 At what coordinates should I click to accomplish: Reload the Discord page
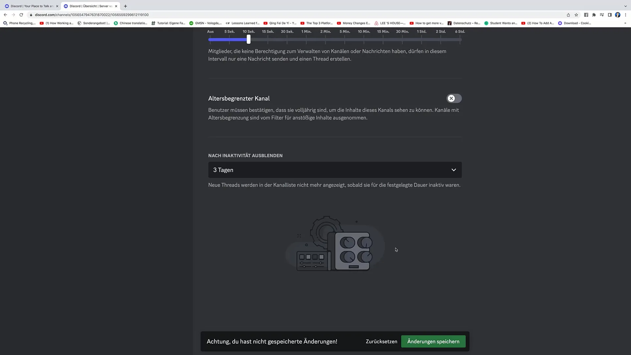(x=21, y=15)
